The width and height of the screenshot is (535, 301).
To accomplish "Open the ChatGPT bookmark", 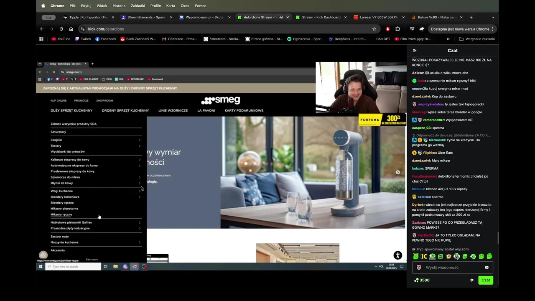I will click(383, 39).
